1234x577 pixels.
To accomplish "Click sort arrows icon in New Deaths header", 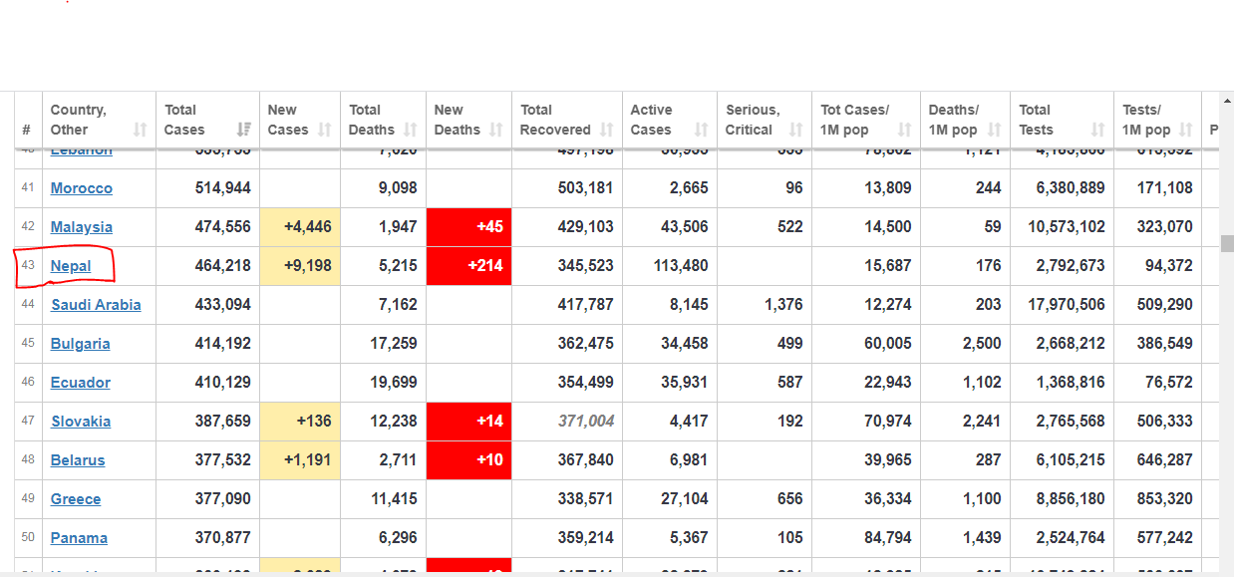I will (496, 130).
